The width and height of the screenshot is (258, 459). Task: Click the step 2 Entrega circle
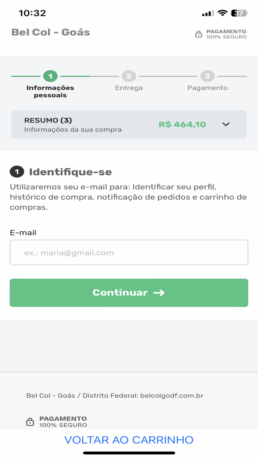tap(129, 77)
